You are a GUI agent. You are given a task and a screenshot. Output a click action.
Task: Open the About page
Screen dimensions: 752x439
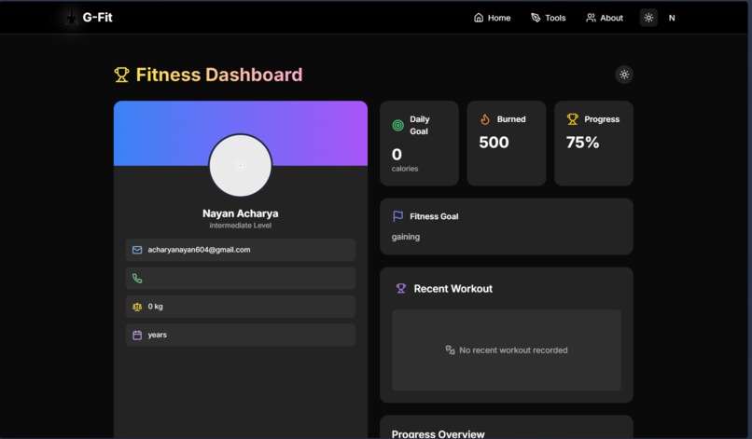click(605, 18)
